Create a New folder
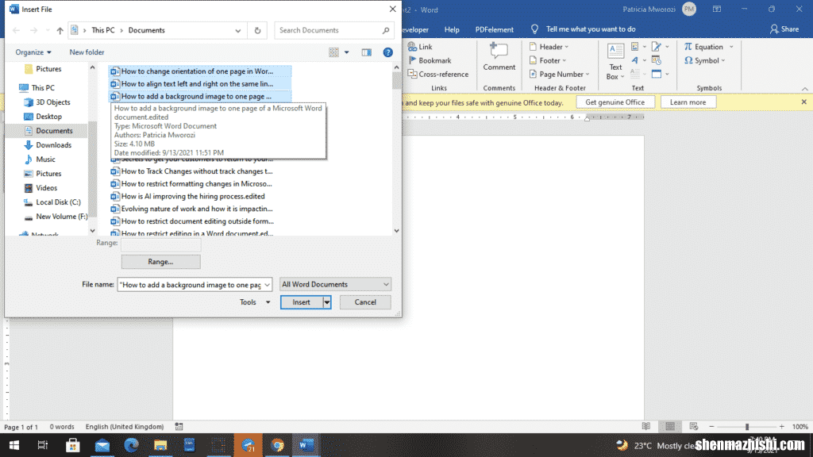813x457 pixels. coord(87,52)
